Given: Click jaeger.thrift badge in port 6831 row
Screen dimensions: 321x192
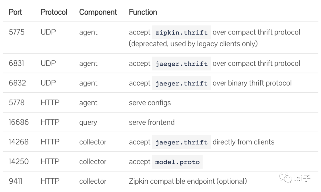Looking at the screenshot, I should pyautogui.click(x=181, y=64).
